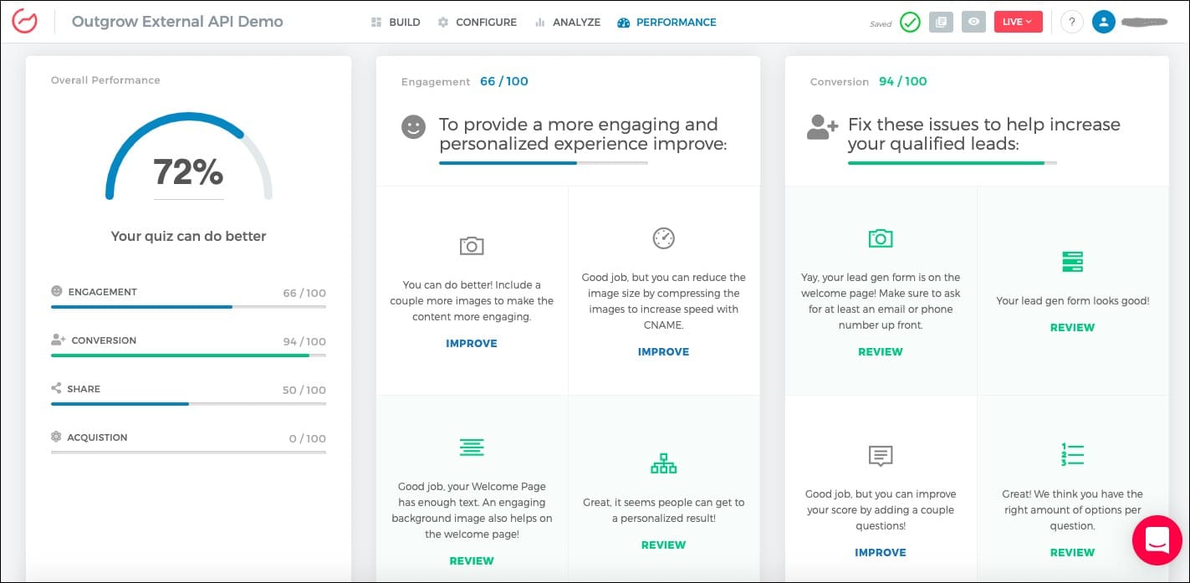Open the Intercom chat bubble

(x=1157, y=540)
